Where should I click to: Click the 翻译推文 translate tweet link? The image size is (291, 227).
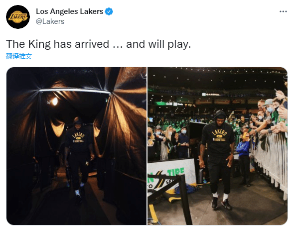click(19, 56)
